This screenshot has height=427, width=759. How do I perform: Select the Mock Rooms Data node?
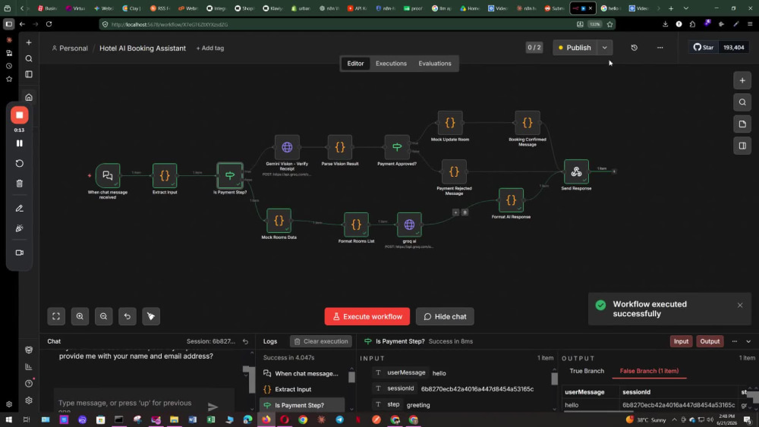tap(279, 221)
